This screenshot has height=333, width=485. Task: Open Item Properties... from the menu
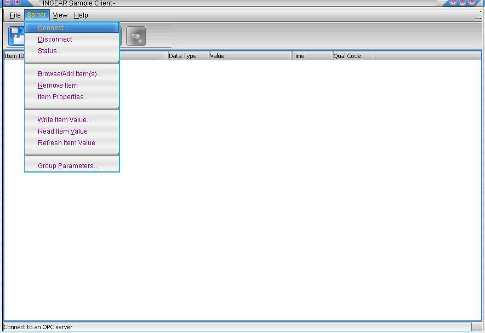72,97
